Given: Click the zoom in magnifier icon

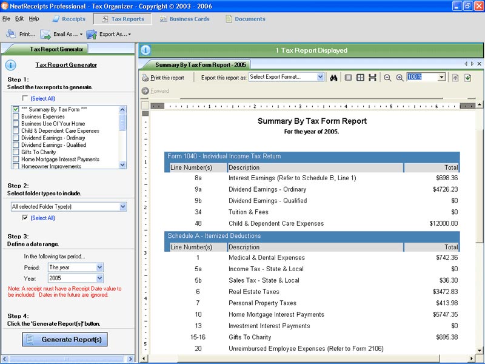Looking at the screenshot, I should pyautogui.click(x=400, y=78).
